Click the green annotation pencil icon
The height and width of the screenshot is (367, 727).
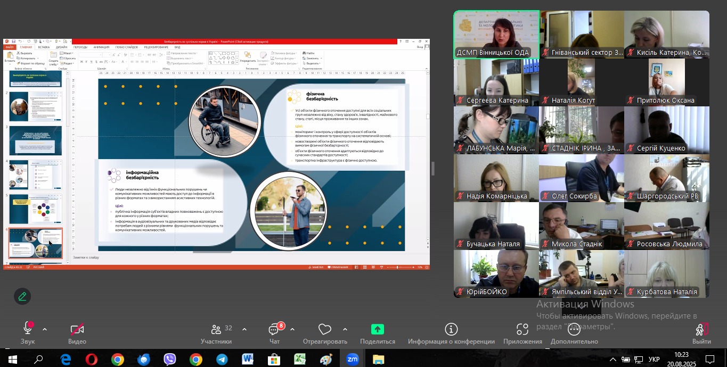(x=22, y=296)
